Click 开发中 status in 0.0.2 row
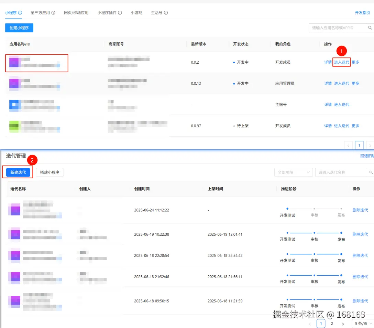This screenshot has width=374, height=328. 241,62
